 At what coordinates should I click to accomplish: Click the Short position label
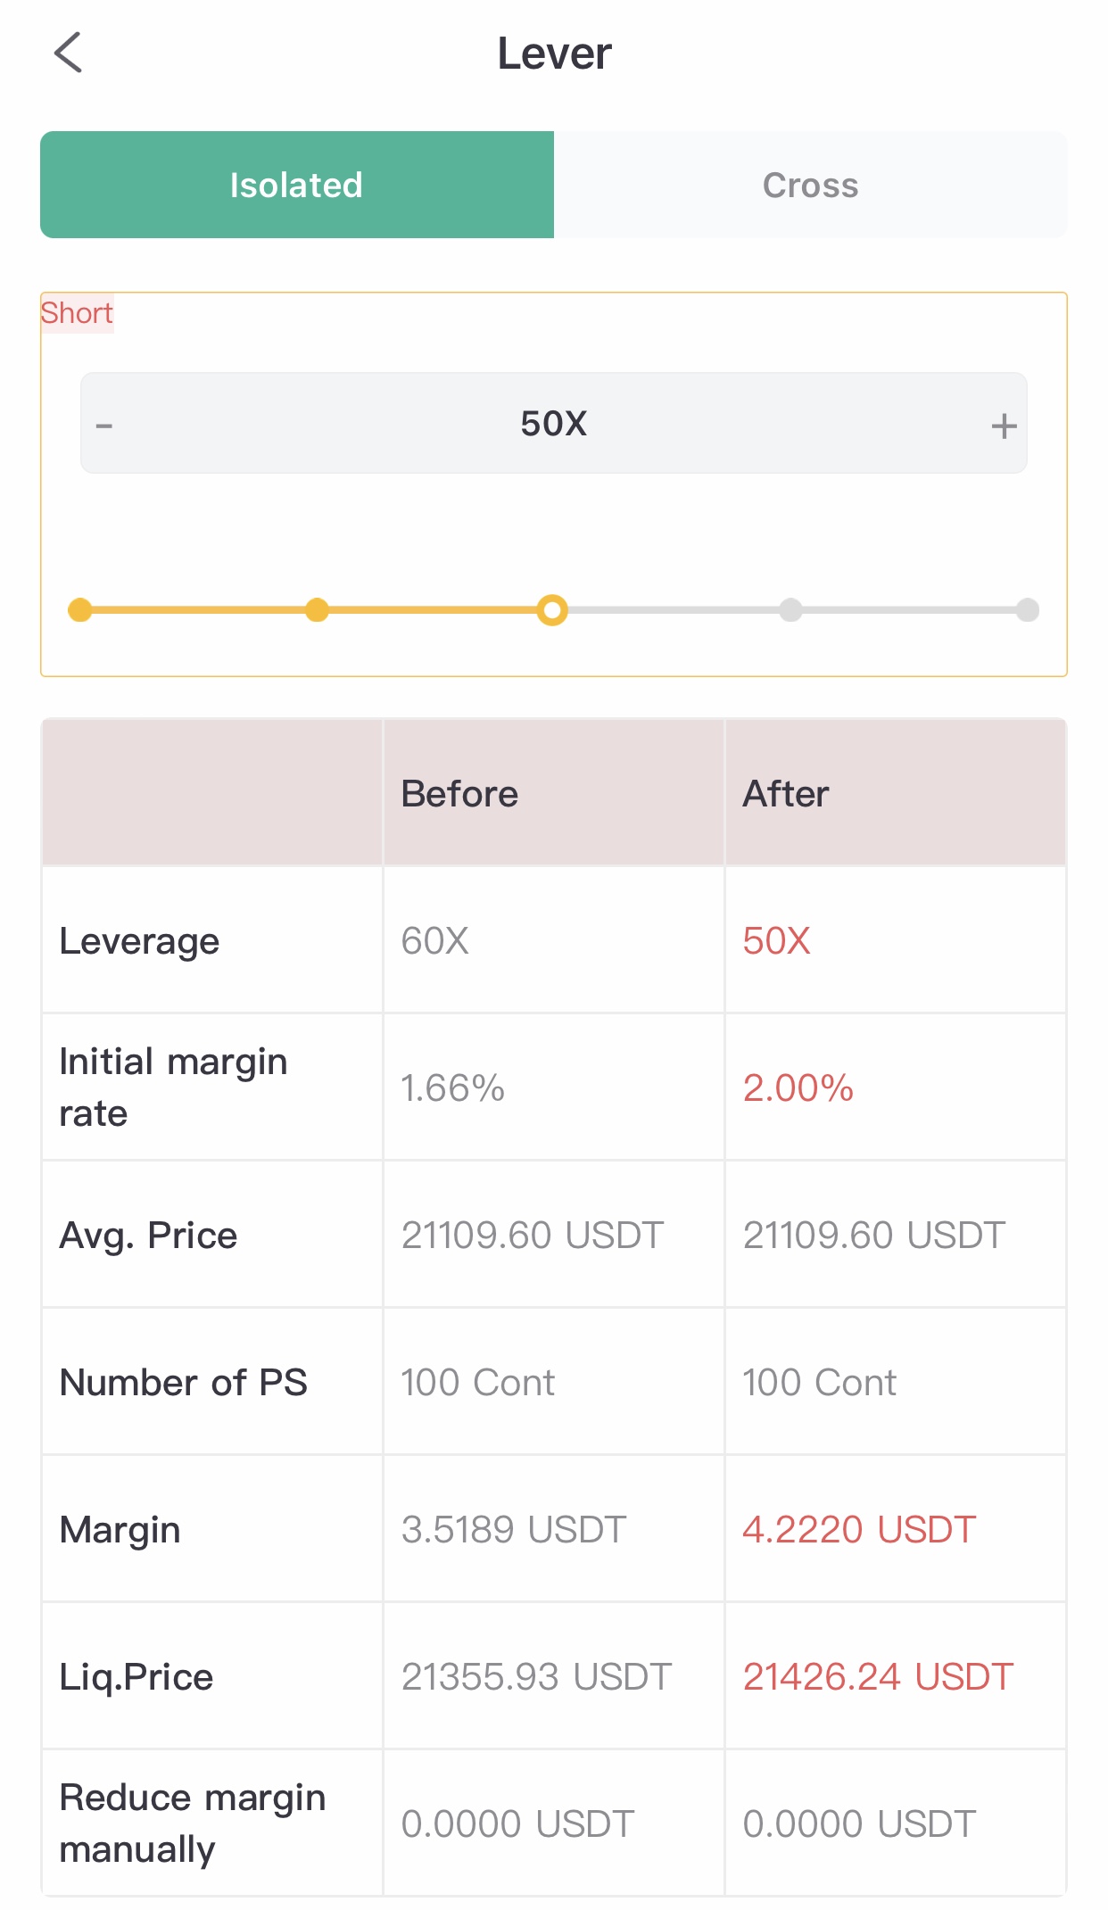(77, 312)
